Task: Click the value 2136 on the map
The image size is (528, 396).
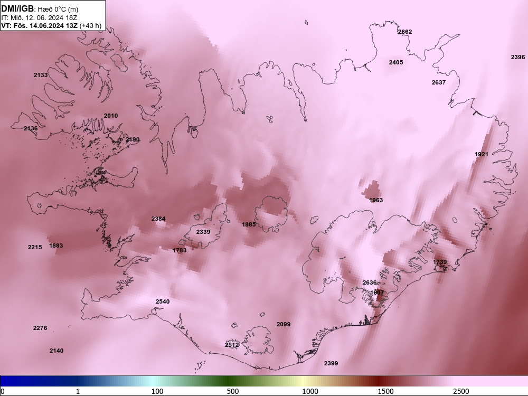Action: [x=31, y=128]
